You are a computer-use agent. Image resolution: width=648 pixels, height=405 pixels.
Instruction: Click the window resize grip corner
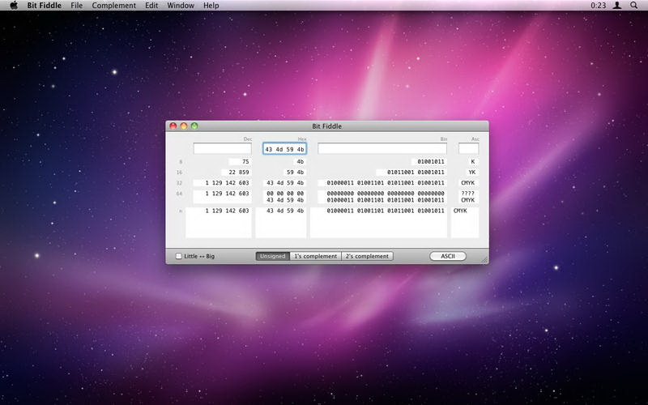tap(484, 259)
